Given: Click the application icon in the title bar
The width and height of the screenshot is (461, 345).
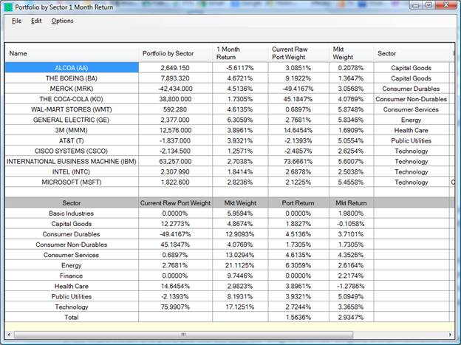Looking at the screenshot, I should [x=8, y=7].
